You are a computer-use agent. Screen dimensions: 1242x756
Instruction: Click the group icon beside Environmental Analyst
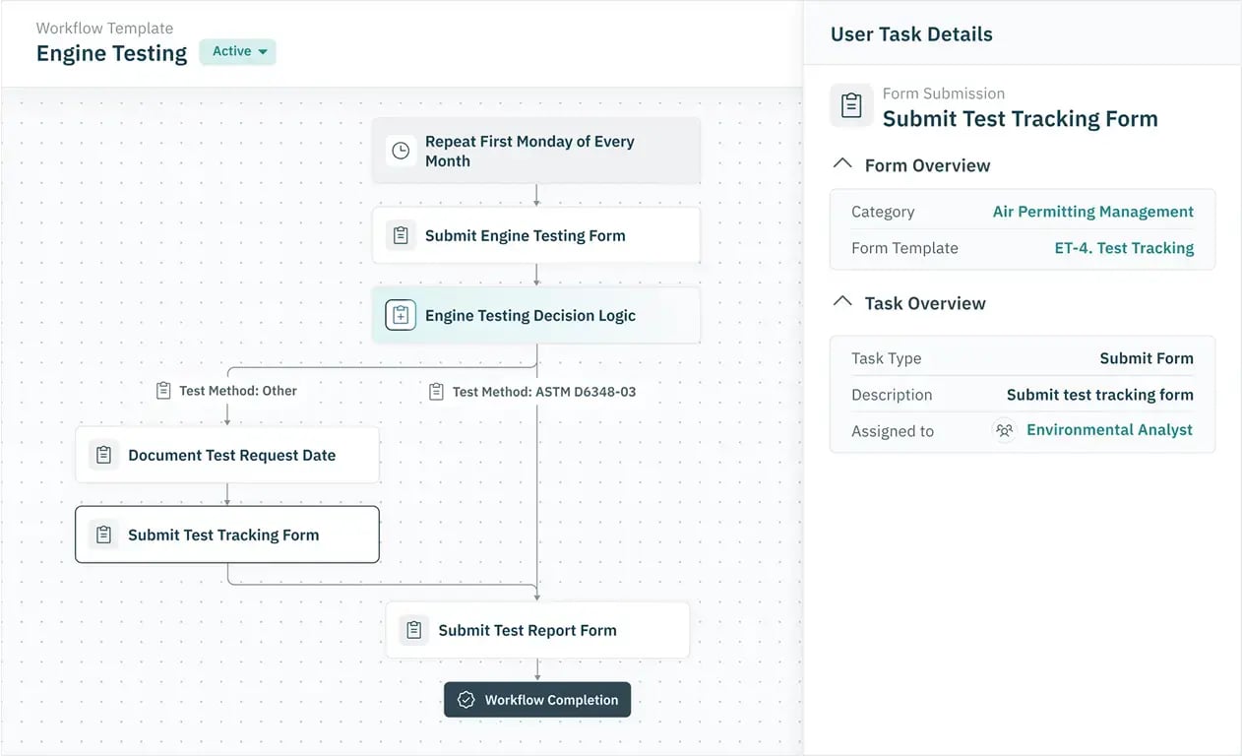click(x=1004, y=430)
